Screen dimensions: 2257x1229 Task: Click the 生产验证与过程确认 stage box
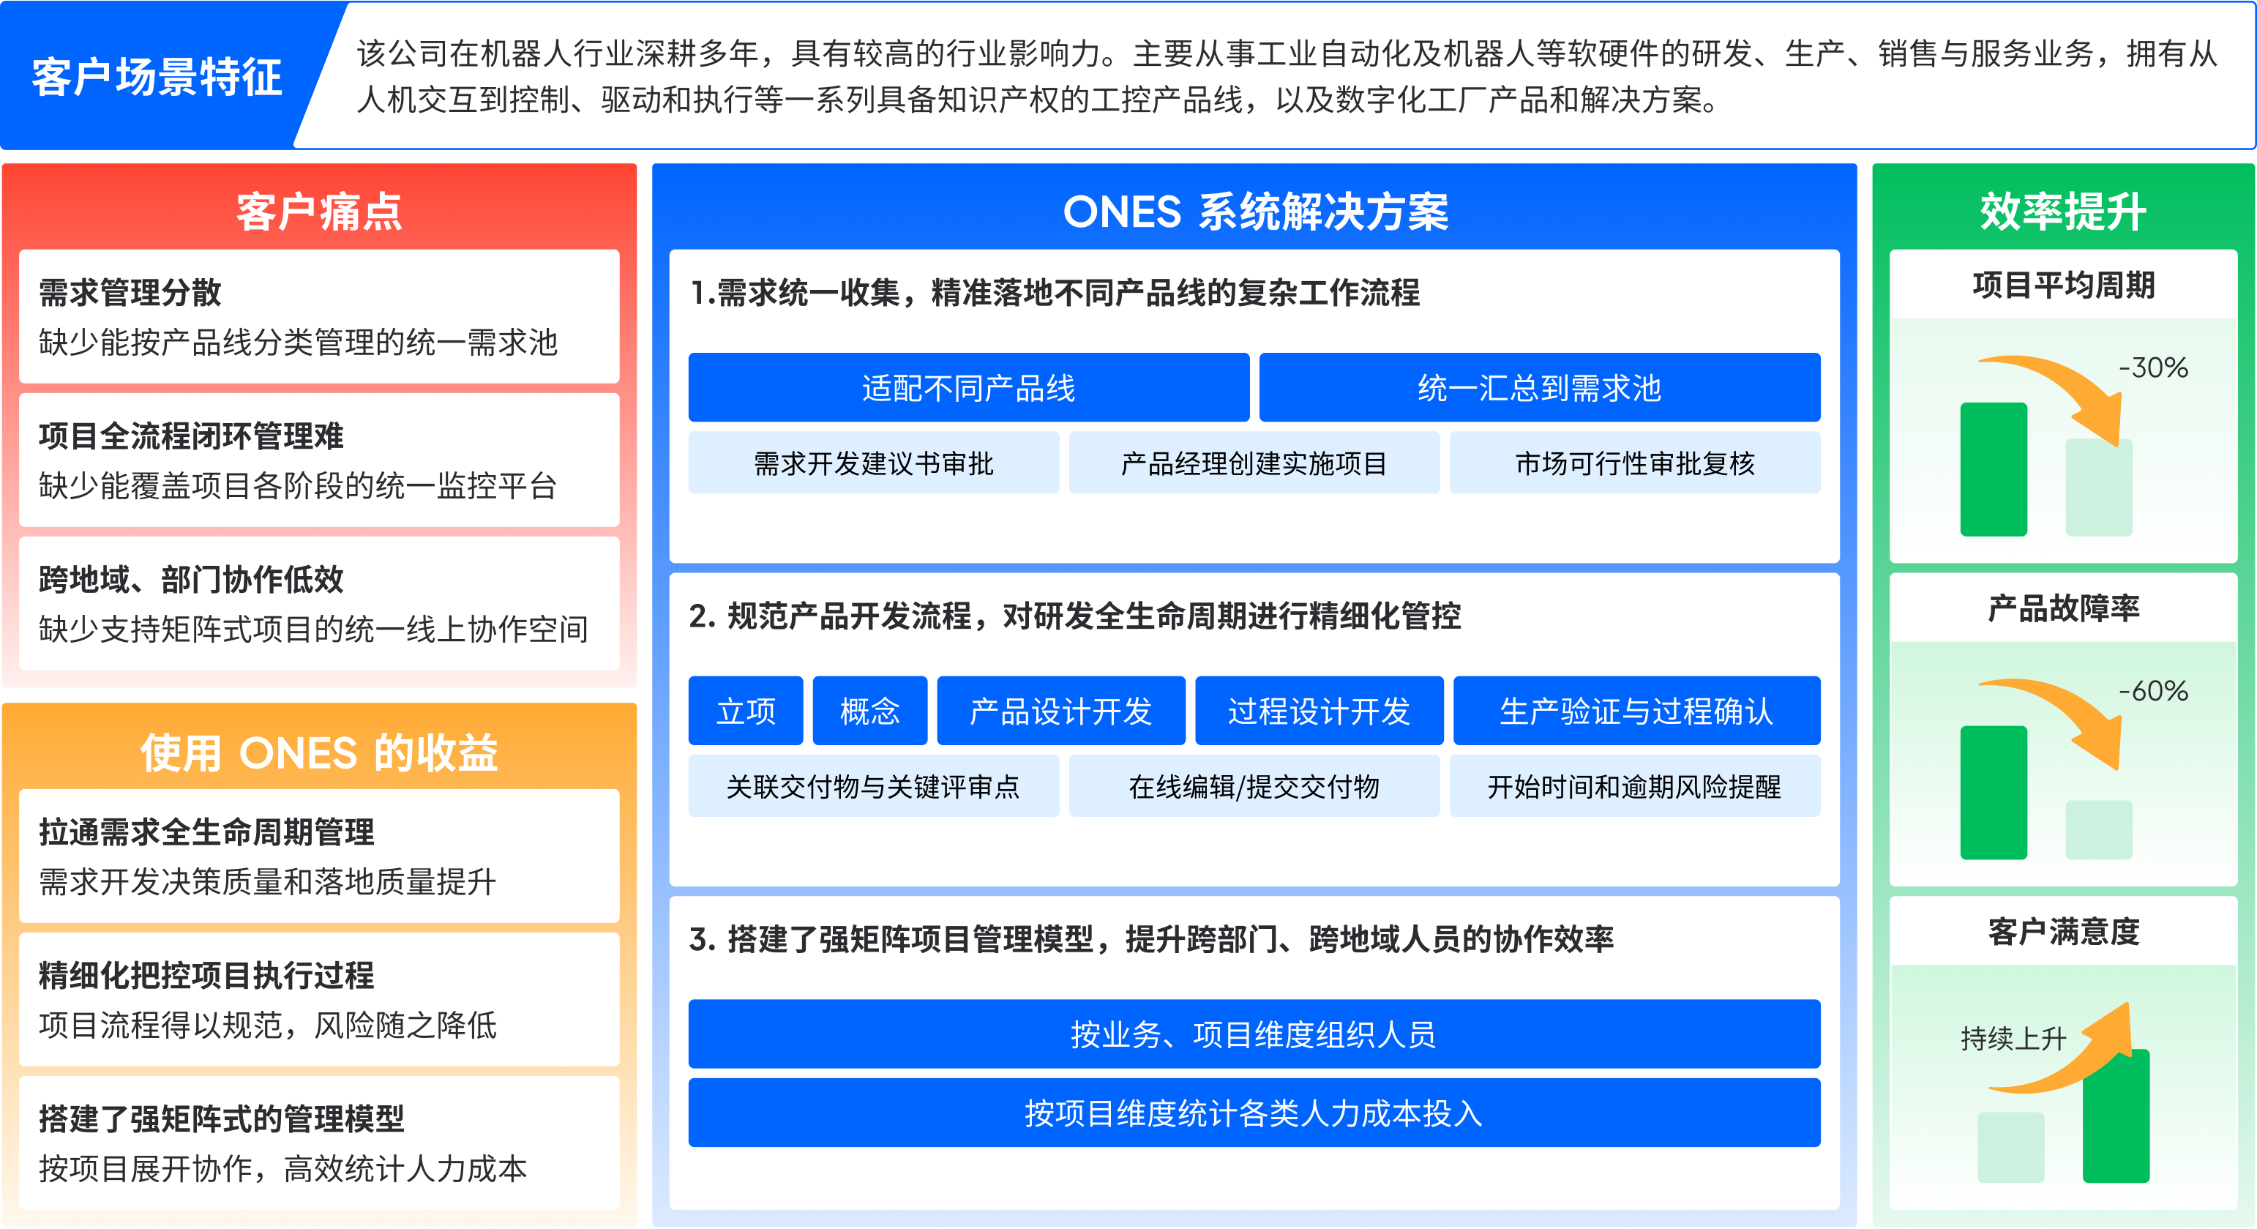[1636, 711]
